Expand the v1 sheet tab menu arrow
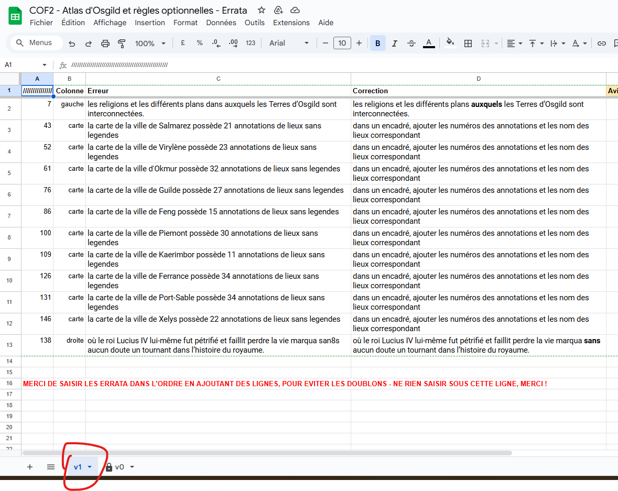Image resolution: width=618 pixels, height=491 pixels. click(90, 467)
